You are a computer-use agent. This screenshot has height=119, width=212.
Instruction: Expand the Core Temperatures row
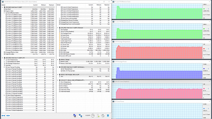[4, 59]
